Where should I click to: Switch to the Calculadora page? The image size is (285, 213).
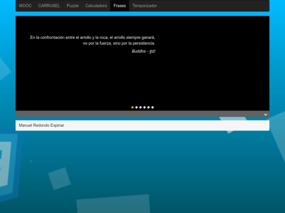(x=96, y=6)
